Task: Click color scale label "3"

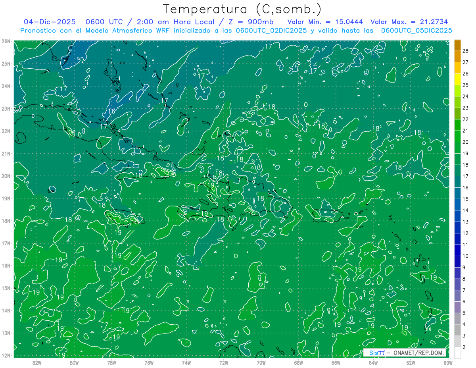Action: [464, 336]
